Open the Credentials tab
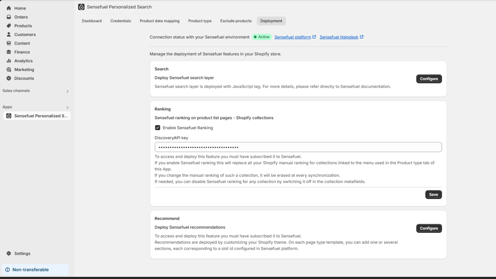The width and height of the screenshot is (496, 279). click(x=121, y=21)
